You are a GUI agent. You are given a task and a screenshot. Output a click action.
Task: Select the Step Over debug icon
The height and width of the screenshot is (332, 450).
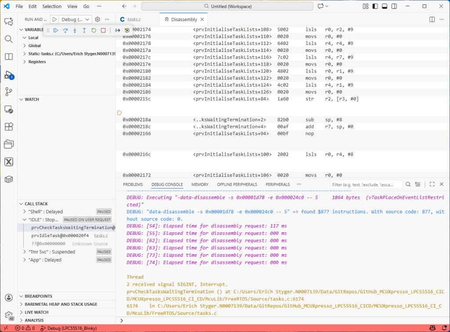[65, 30]
